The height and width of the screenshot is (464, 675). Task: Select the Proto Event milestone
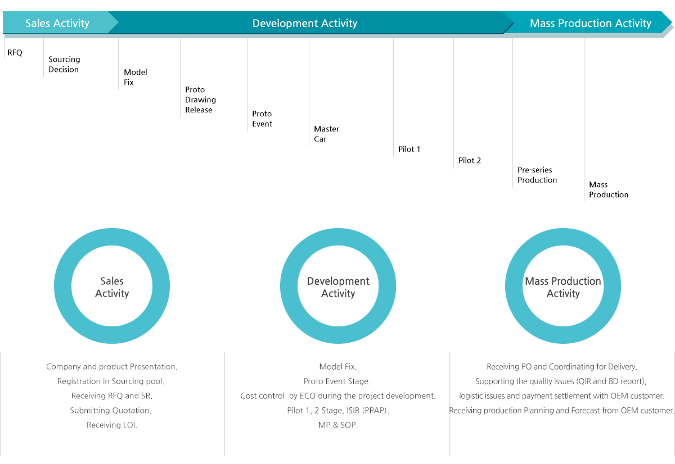pyautogui.click(x=262, y=119)
